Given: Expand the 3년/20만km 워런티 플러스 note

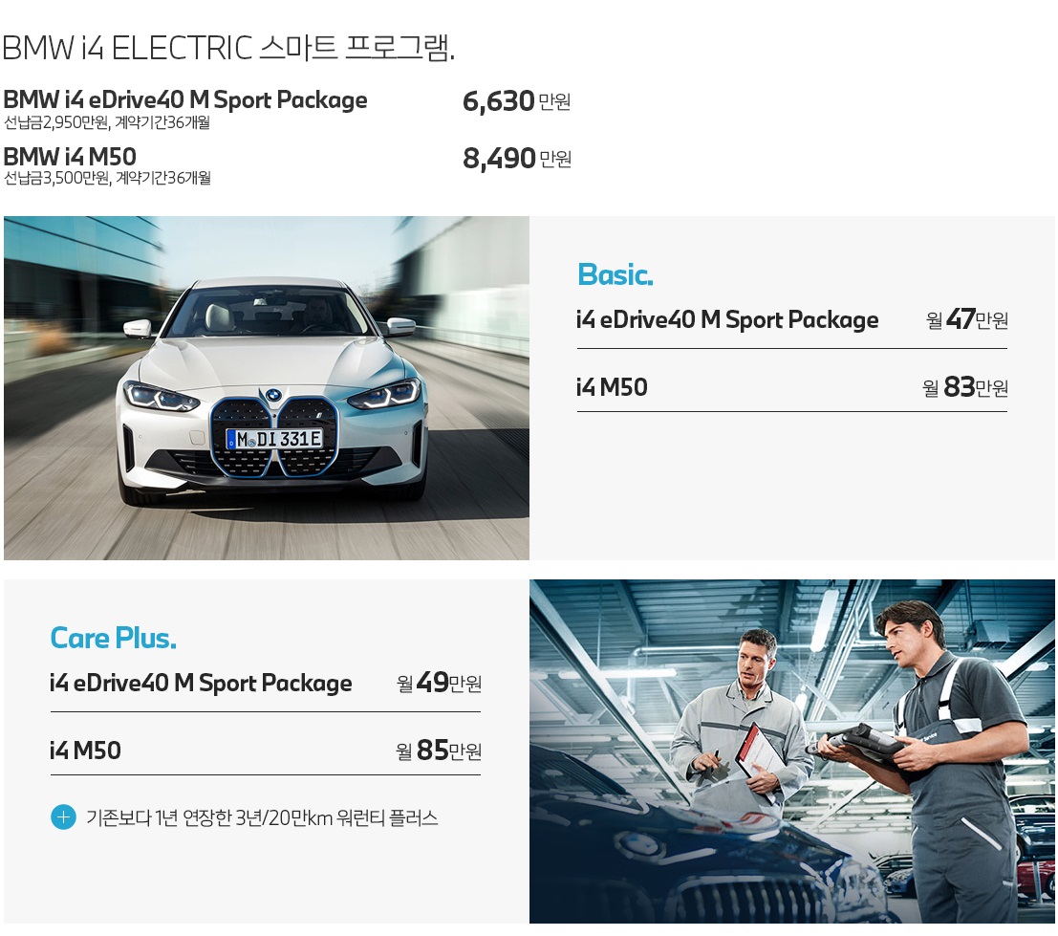Looking at the screenshot, I should pos(262,817).
